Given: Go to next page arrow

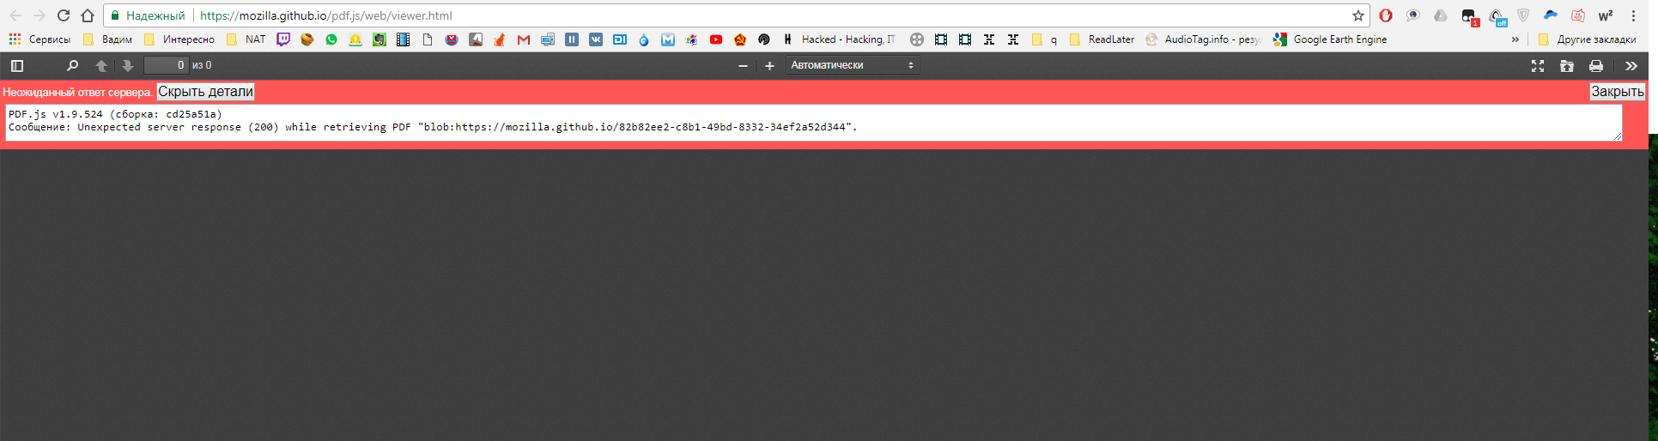Looking at the screenshot, I should pyautogui.click(x=127, y=65).
